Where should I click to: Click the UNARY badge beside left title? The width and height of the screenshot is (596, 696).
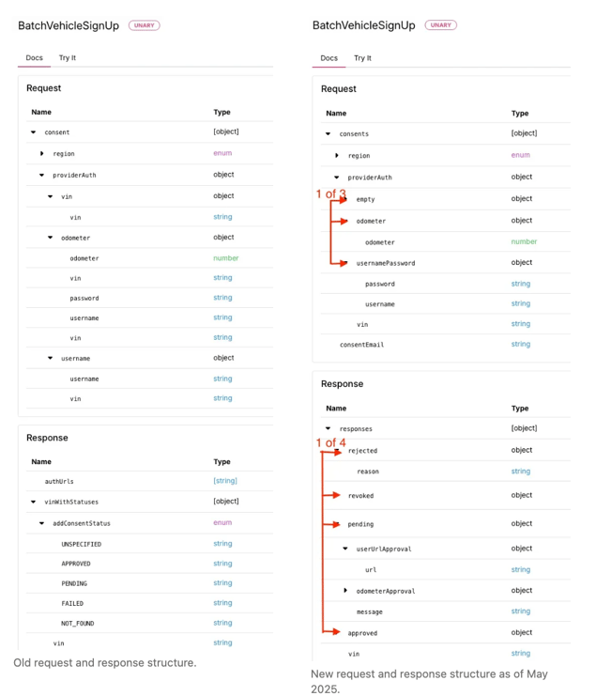click(x=145, y=25)
